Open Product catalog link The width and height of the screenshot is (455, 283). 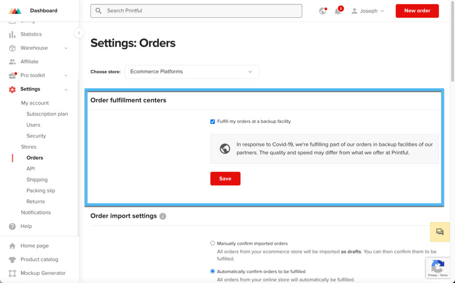pyautogui.click(x=39, y=259)
